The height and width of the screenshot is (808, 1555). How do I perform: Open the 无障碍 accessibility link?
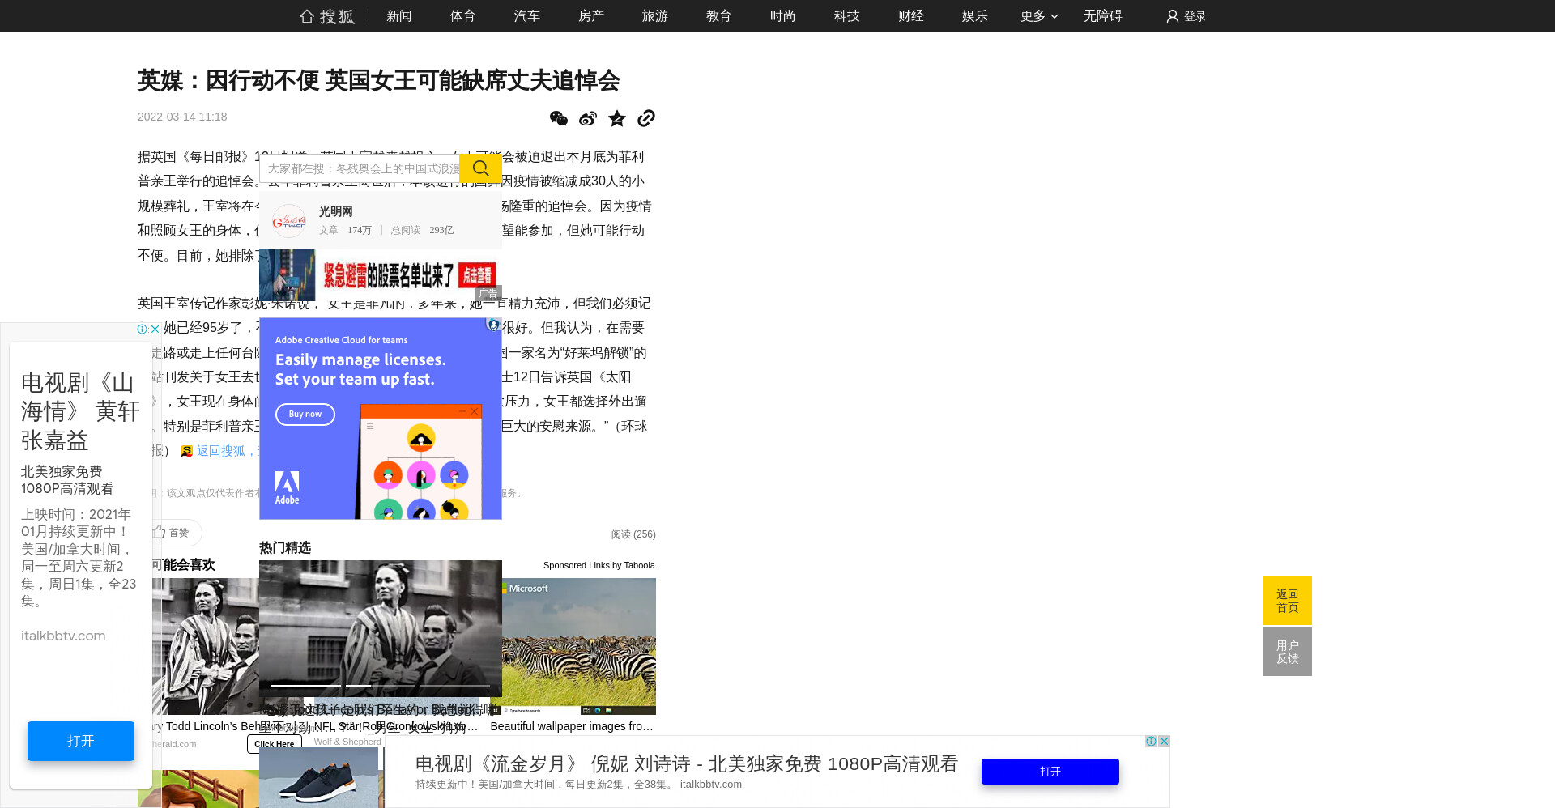tap(1102, 16)
